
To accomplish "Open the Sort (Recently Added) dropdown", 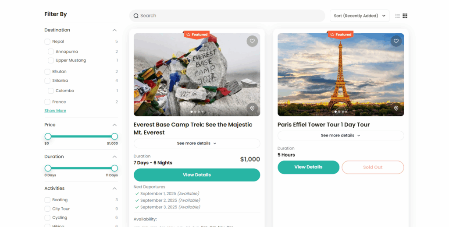I will point(359,16).
